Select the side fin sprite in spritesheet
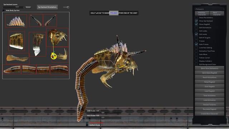The width and height of the screenshot is (229, 129). pos(18,58)
